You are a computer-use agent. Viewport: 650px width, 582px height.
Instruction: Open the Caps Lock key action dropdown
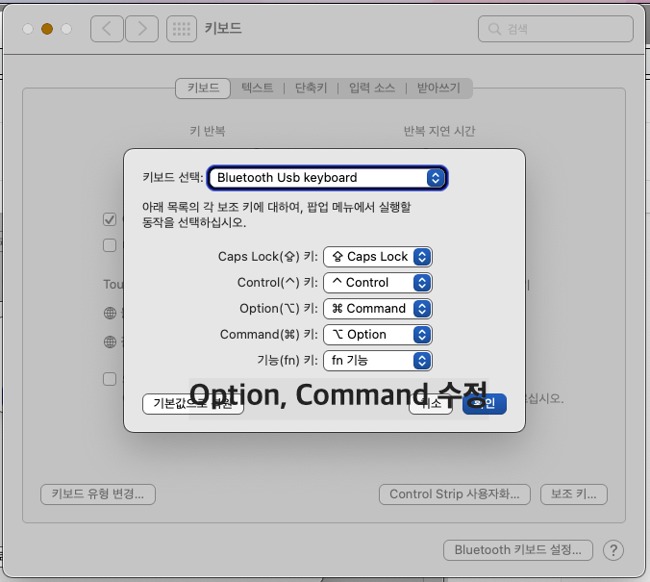(x=378, y=257)
